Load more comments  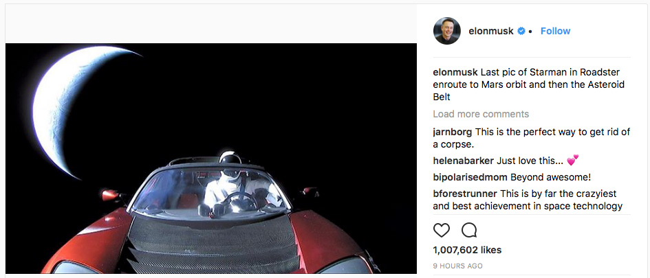pyautogui.click(x=481, y=114)
